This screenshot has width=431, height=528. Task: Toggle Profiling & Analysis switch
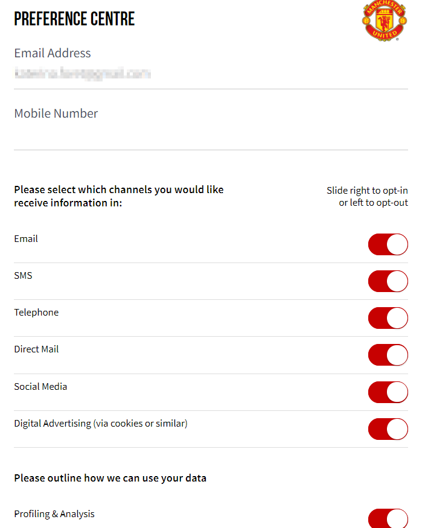[388, 520]
